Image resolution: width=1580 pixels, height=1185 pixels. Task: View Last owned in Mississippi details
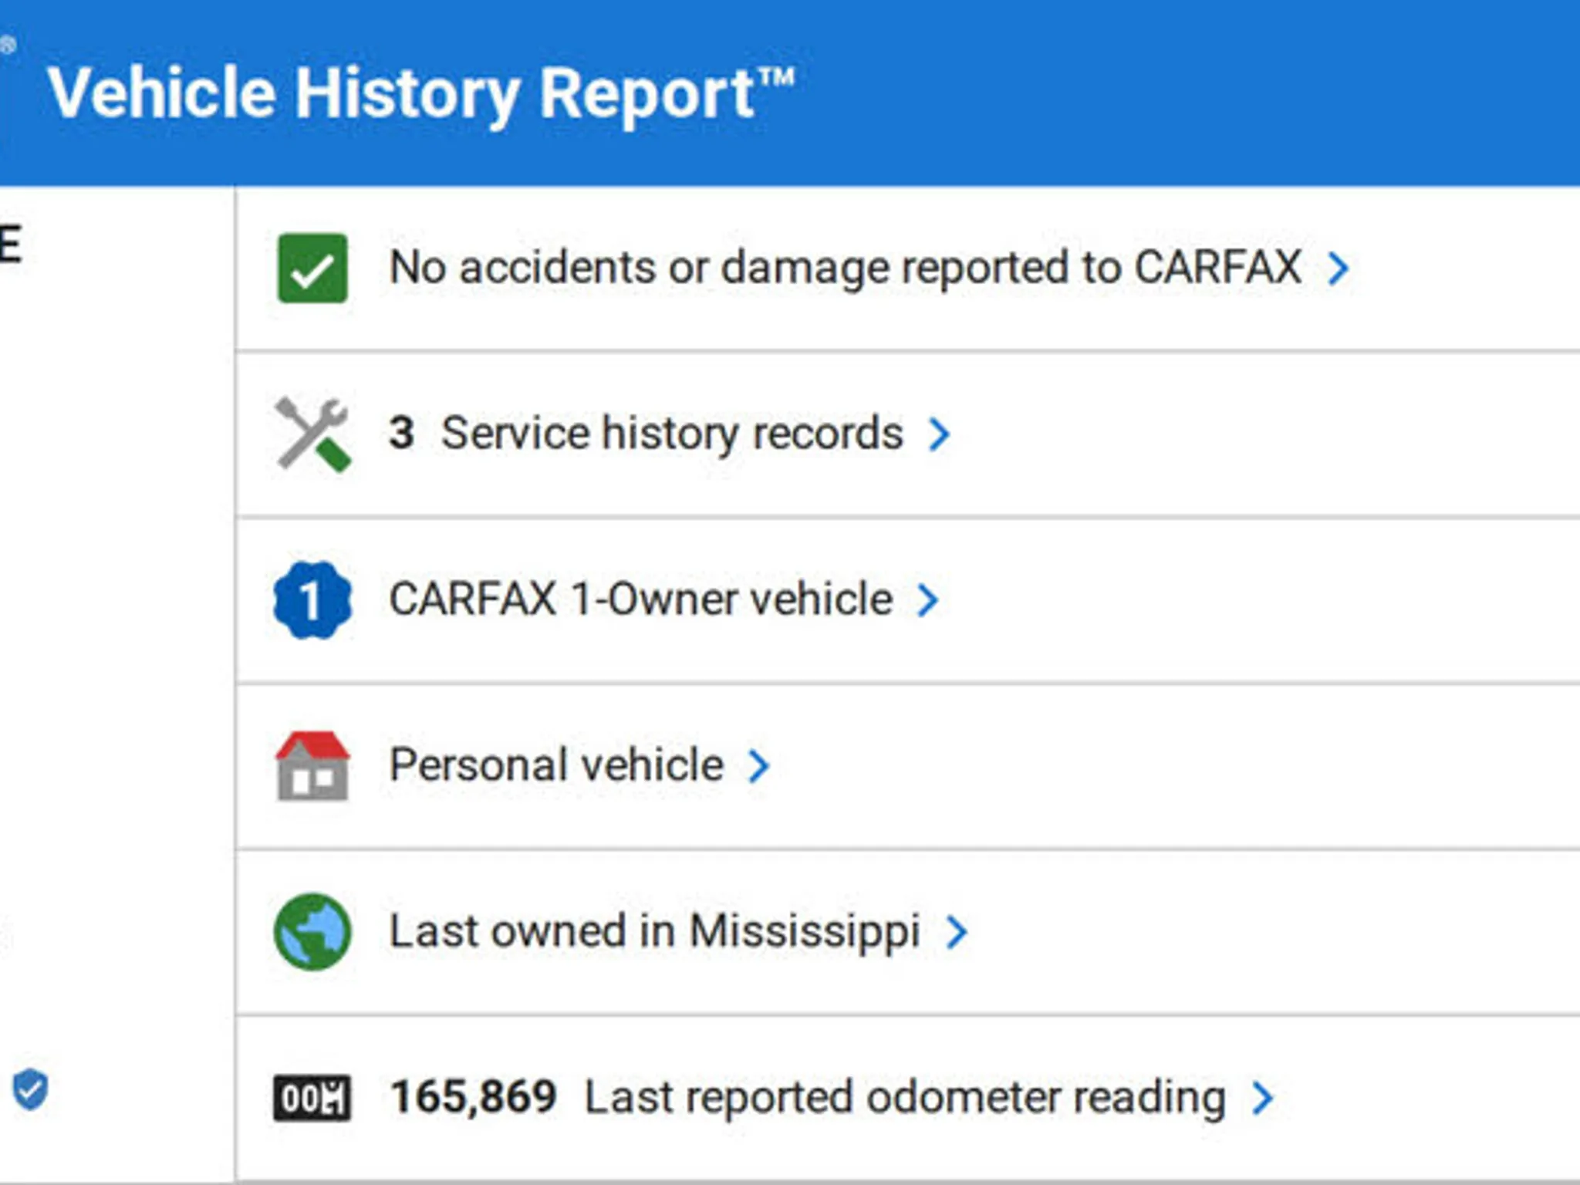coord(654,931)
